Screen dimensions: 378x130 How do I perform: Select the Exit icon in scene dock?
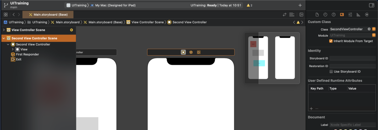pyautogui.click(x=199, y=52)
